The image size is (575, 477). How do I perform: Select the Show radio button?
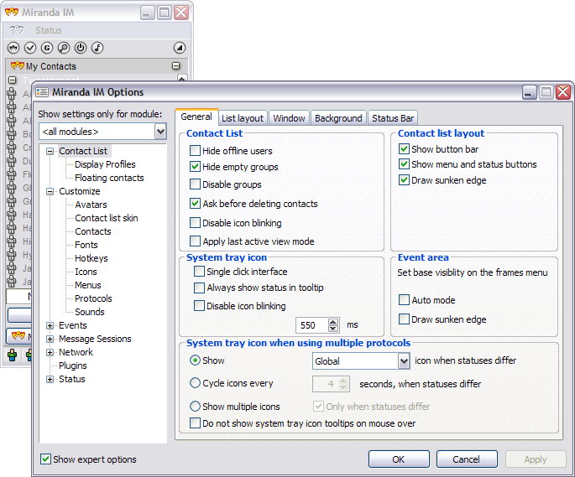pos(195,360)
